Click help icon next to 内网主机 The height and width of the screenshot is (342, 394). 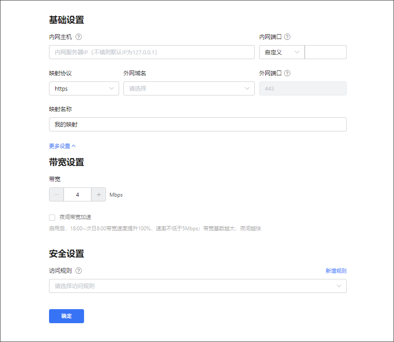tap(79, 37)
